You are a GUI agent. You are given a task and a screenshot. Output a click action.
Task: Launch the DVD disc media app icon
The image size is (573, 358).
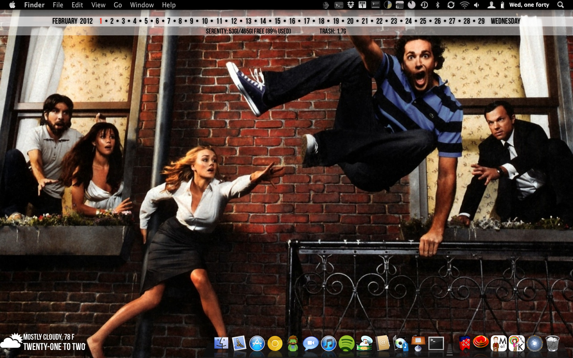(x=400, y=343)
